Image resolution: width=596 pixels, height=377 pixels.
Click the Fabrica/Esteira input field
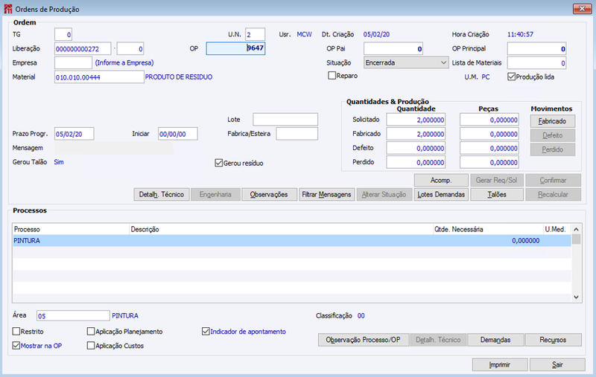[297, 134]
